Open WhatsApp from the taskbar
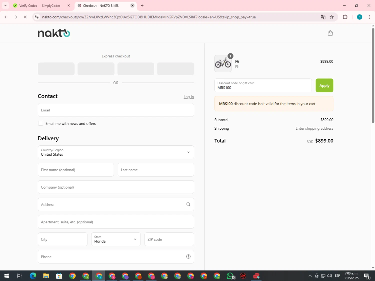The height and width of the screenshot is (281, 375). (230, 276)
